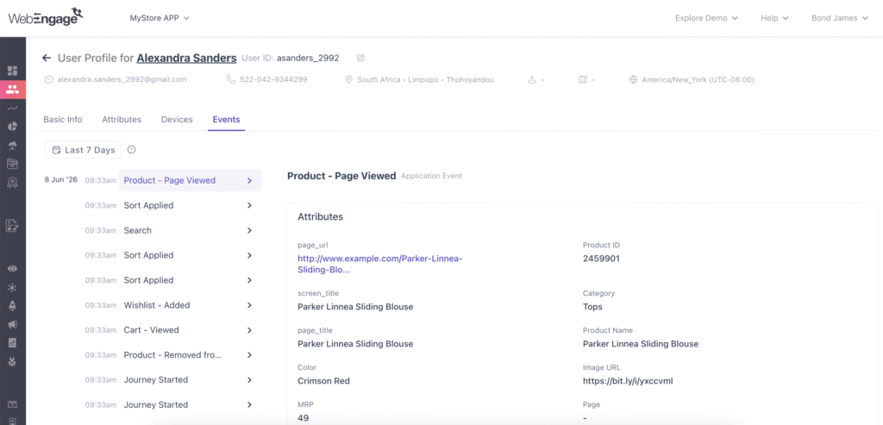Click the eye icon in the sidebar
This screenshot has height=425, width=883.
12,269
